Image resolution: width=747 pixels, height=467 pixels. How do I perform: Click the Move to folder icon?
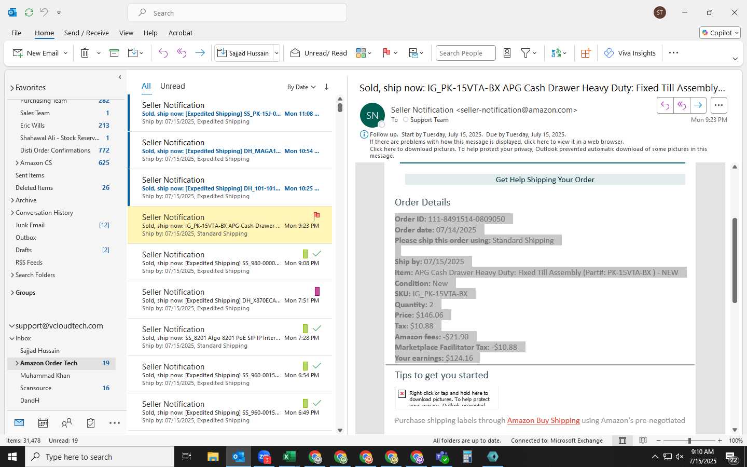pos(132,53)
